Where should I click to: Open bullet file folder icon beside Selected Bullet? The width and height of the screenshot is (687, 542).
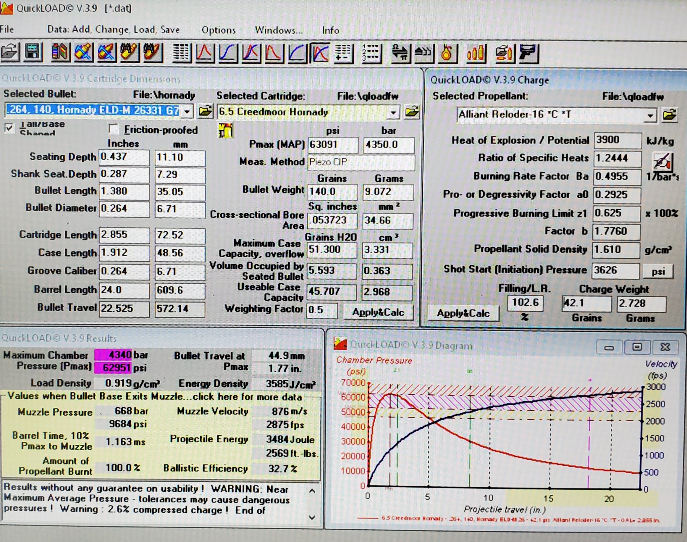point(205,111)
